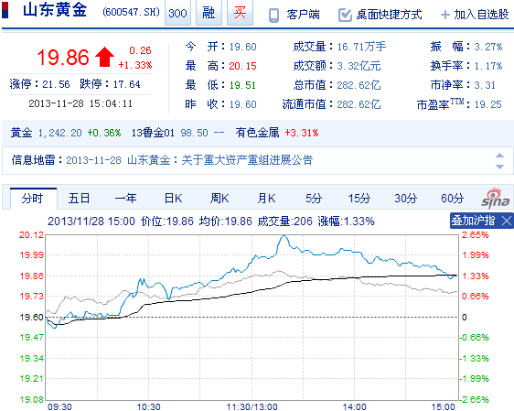This screenshot has height=411, width=514.
Task: Click the 总市值 market cap 282.62亿
Action: click(x=359, y=86)
